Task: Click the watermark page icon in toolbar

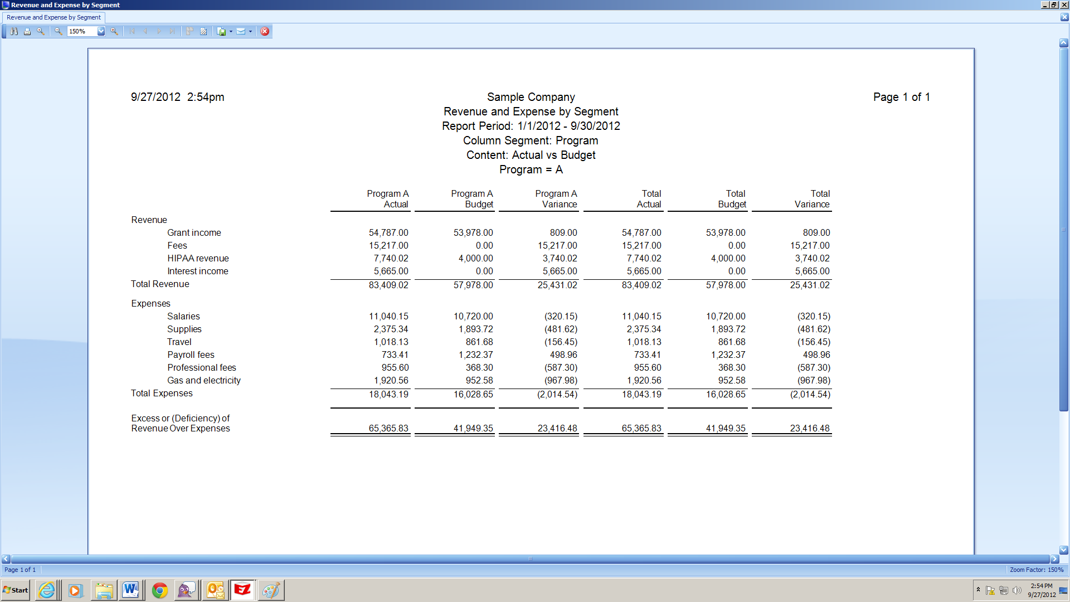Action: pos(203,31)
